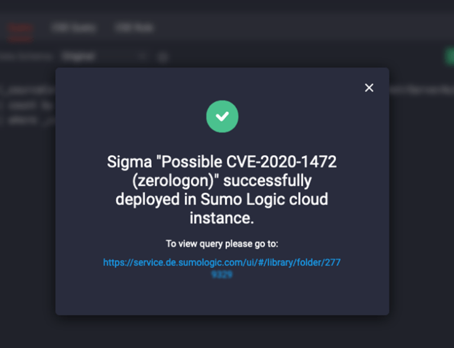
Task: Click the dimmed backdrop below the dialog
Action: click(222, 331)
